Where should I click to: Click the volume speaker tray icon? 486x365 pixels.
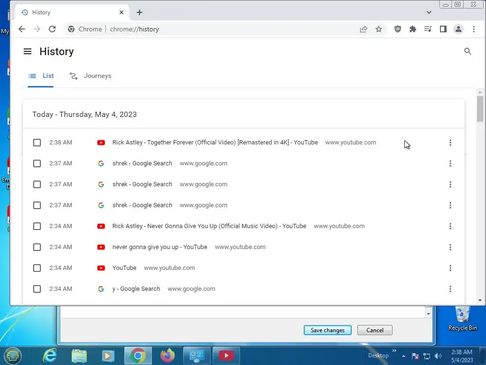[x=438, y=356]
